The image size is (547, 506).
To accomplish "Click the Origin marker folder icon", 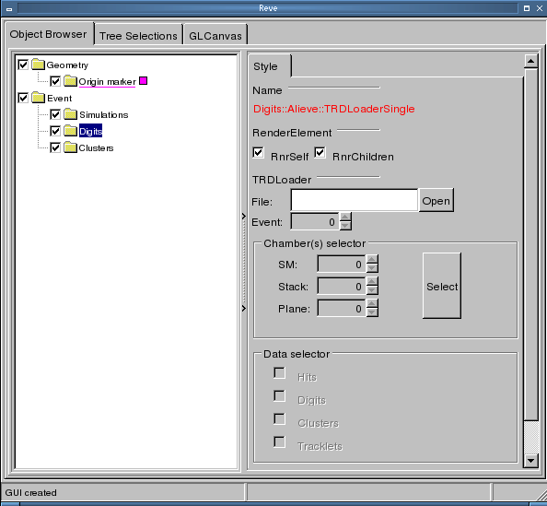I will (x=71, y=81).
